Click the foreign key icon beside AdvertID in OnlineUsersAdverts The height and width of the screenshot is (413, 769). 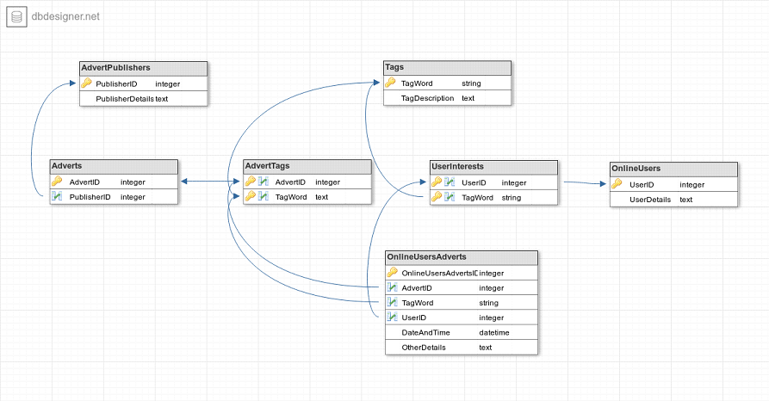[393, 287]
